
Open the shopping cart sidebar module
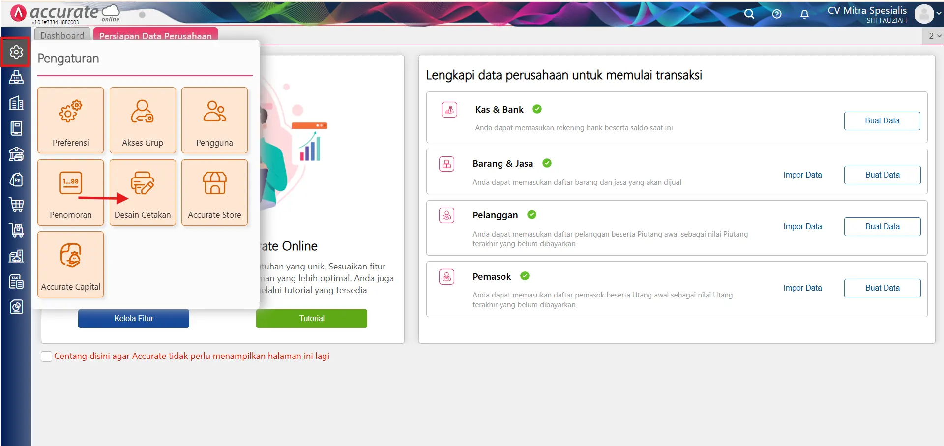point(16,205)
